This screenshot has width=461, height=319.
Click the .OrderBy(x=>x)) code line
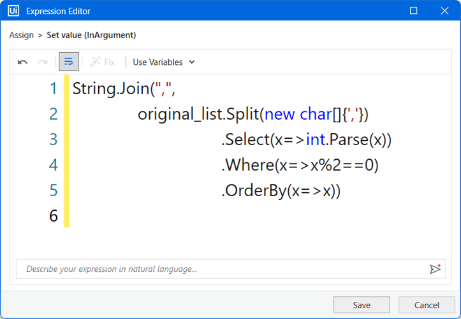click(x=281, y=190)
